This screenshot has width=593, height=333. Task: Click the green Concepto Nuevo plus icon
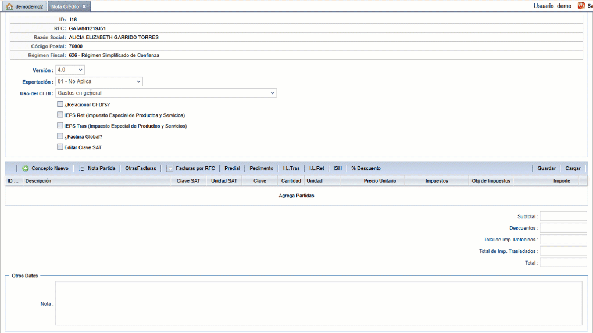pyautogui.click(x=26, y=168)
